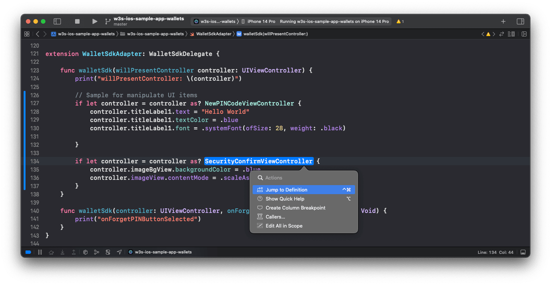Screen dimensions: 551x285
Task: Open the folder breadcrumb w3s-ios-sample-app-wallets
Action: coord(152,34)
